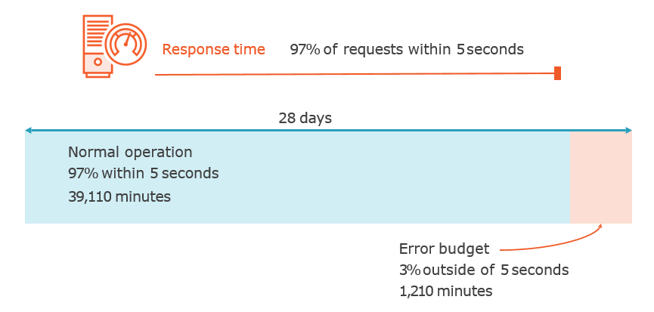
Task: Select the orange "Response time" label
Action: click(213, 50)
